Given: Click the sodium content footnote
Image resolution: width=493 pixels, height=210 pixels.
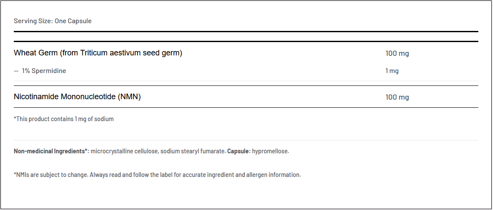Looking at the screenshot, I should (x=64, y=119).
